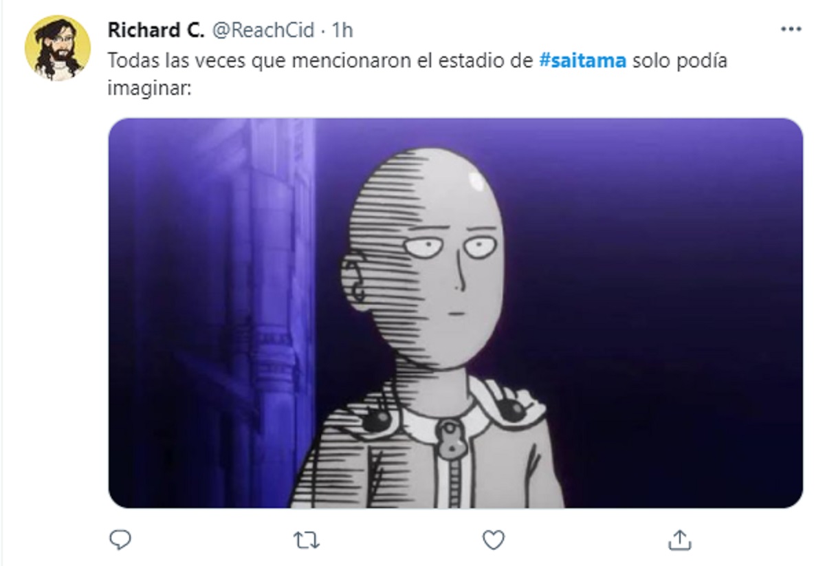Click the display name Richard C.
825x566 pixels.
point(156,30)
